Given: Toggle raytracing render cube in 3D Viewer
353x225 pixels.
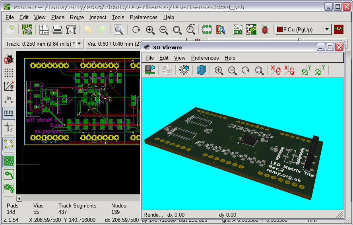Looking at the screenshot, I should (201, 70).
